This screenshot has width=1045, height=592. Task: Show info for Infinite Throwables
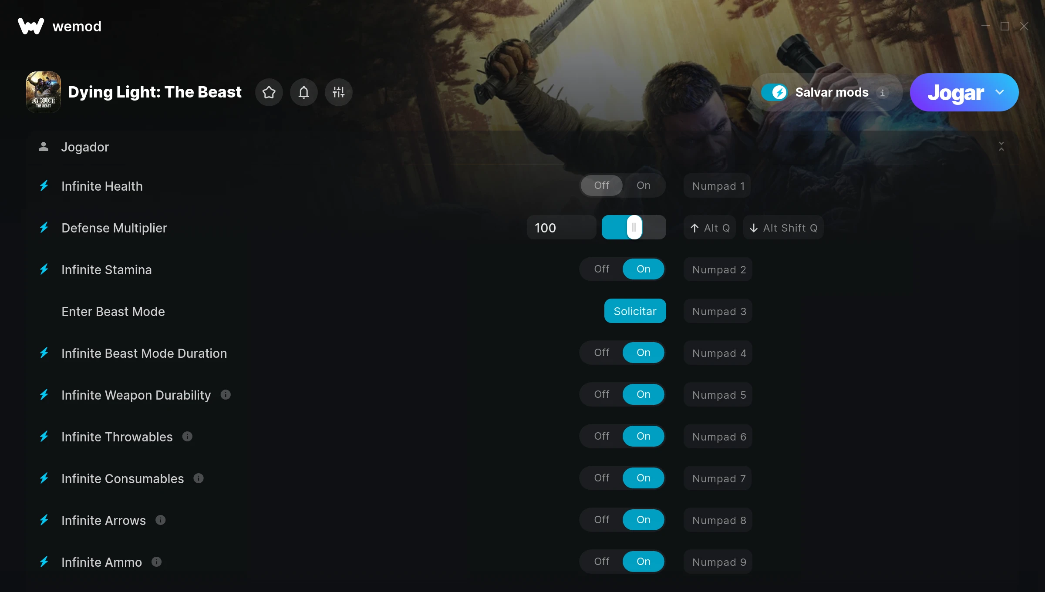187,437
